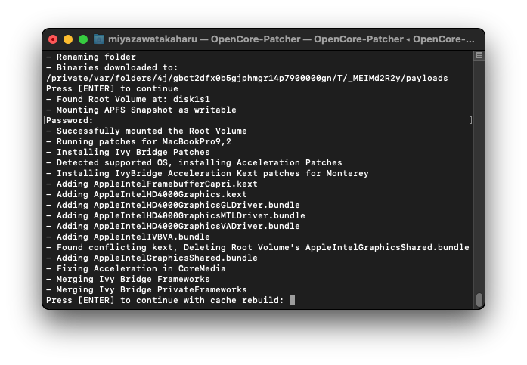Image resolution: width=527 pixels, height=365 pixels.
Task: Click "Merging Ivy Bridge Frameworks" line
Action: point(128,279)
